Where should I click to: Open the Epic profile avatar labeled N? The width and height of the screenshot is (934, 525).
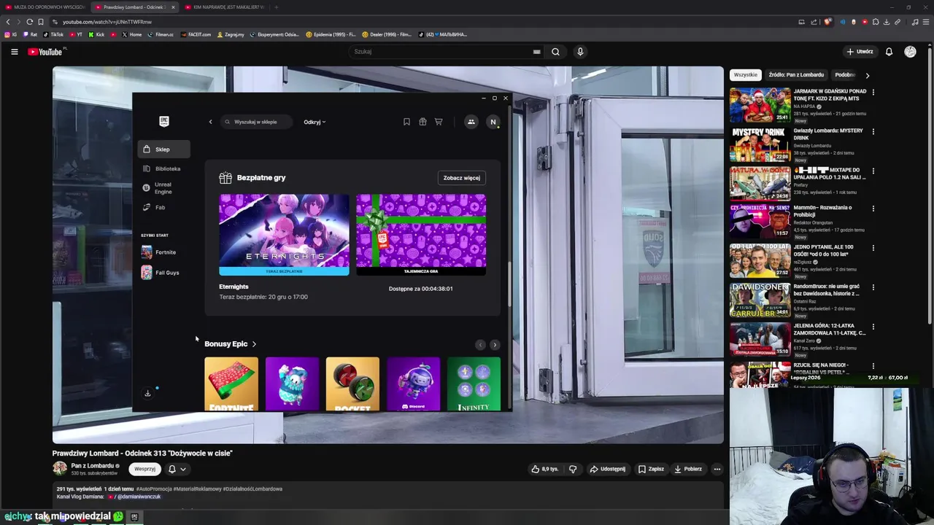(493, 122)
